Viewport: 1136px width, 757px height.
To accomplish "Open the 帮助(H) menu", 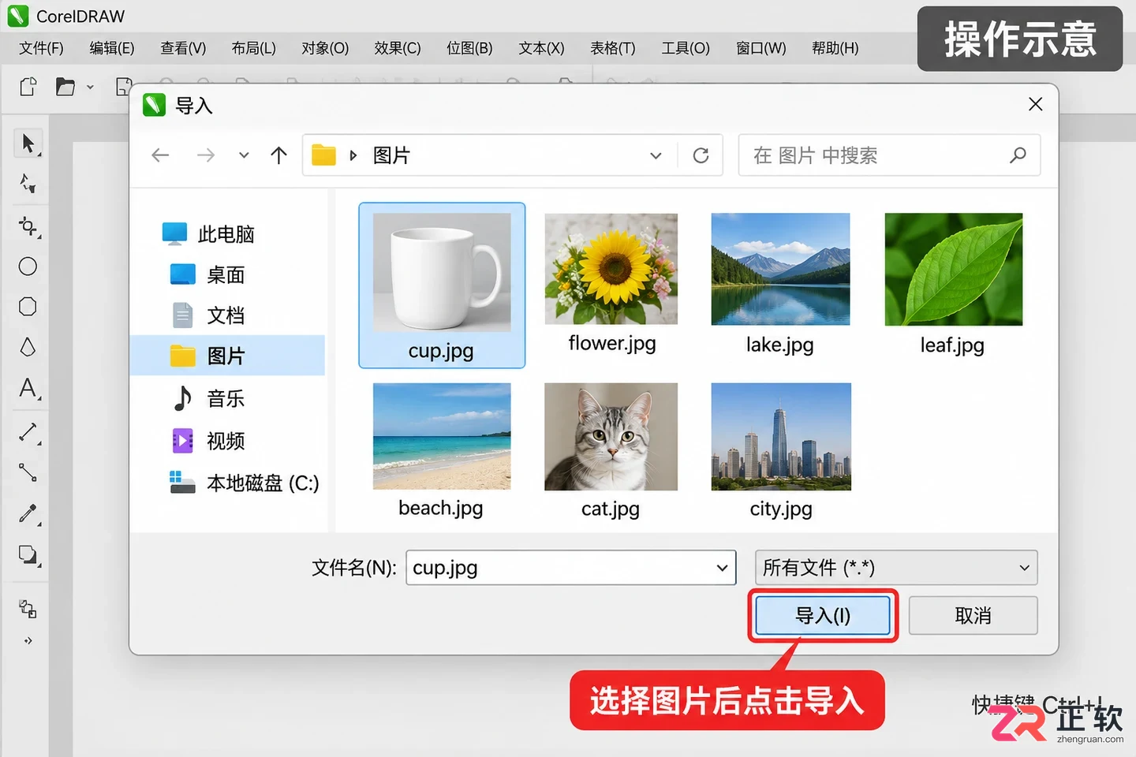I will pyautogui.click(x=835, y=48).
